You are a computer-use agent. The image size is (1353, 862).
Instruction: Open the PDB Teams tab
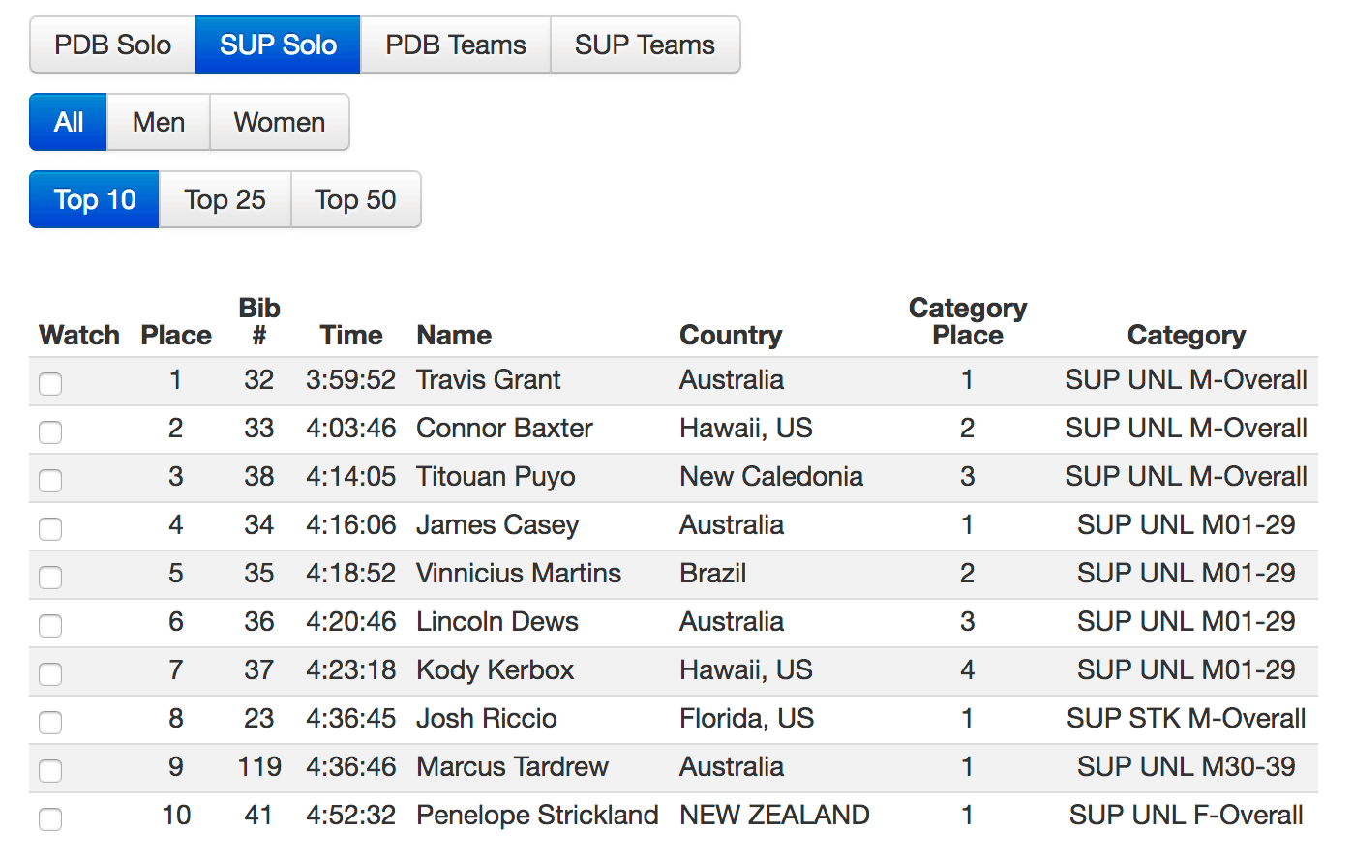[x=455, y=45]
